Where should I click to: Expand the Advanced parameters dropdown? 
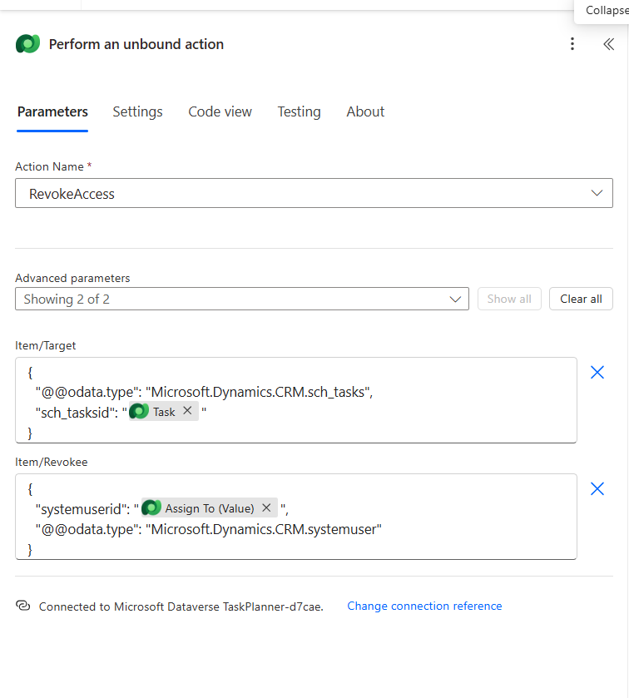pos(241,299)
